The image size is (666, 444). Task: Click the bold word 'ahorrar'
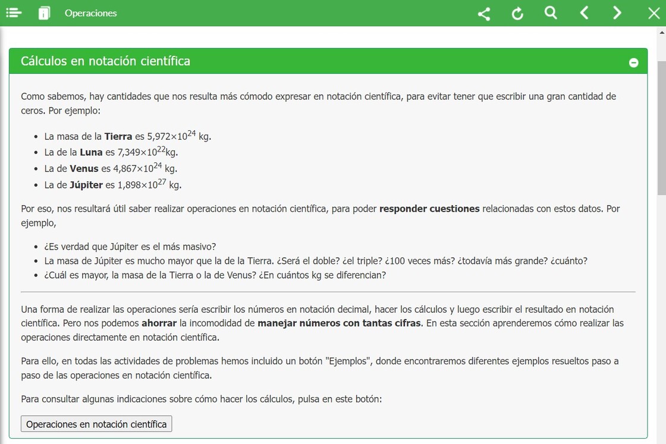coord(159,323)
